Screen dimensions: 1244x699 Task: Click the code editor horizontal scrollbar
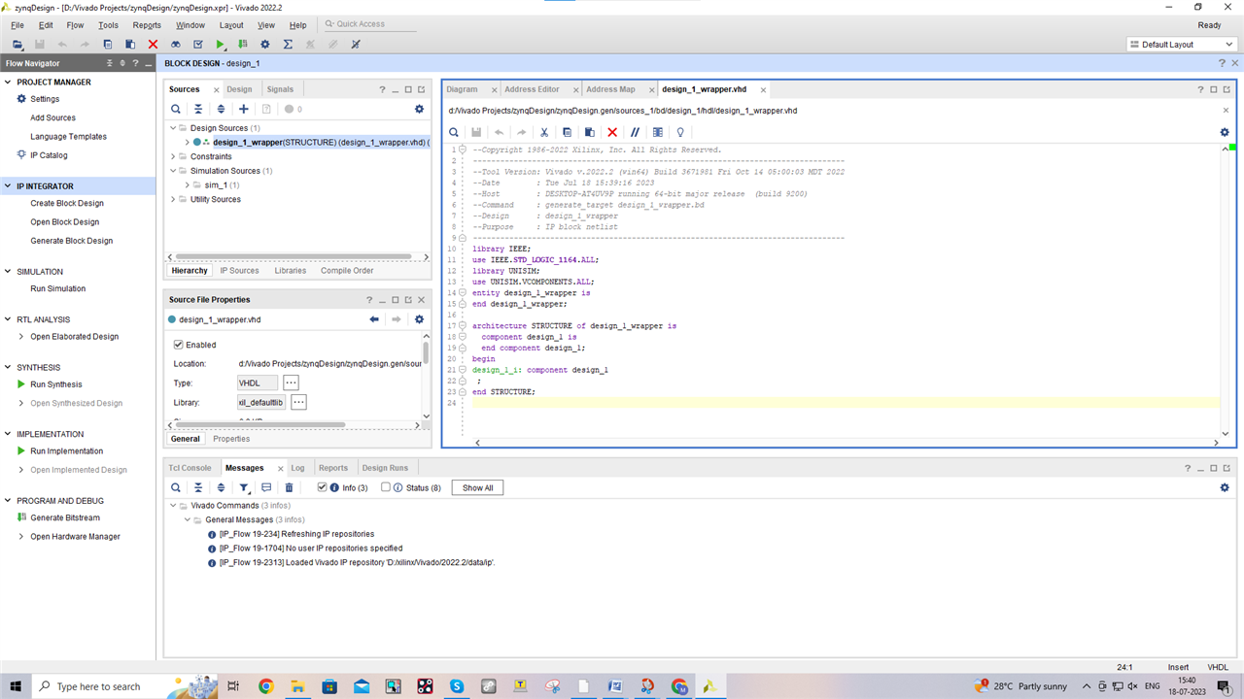[846, 443]
